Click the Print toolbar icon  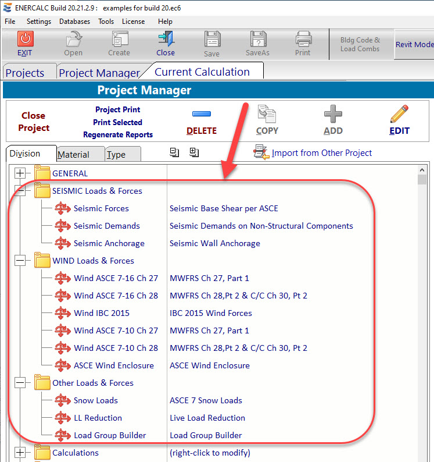(x=303, y=40)
